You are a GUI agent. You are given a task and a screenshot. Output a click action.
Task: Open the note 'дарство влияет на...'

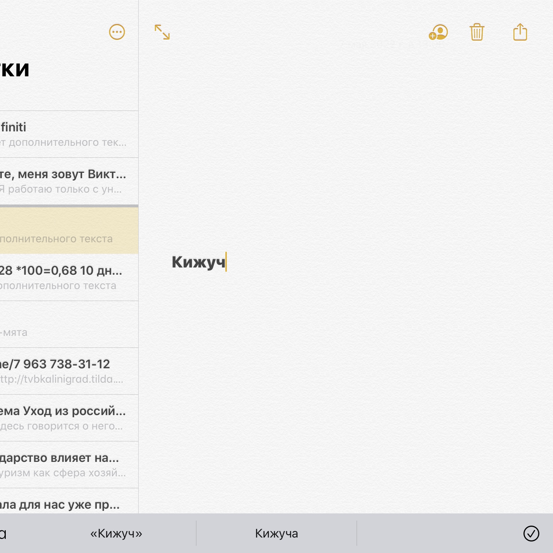click(x=68, y=464)
